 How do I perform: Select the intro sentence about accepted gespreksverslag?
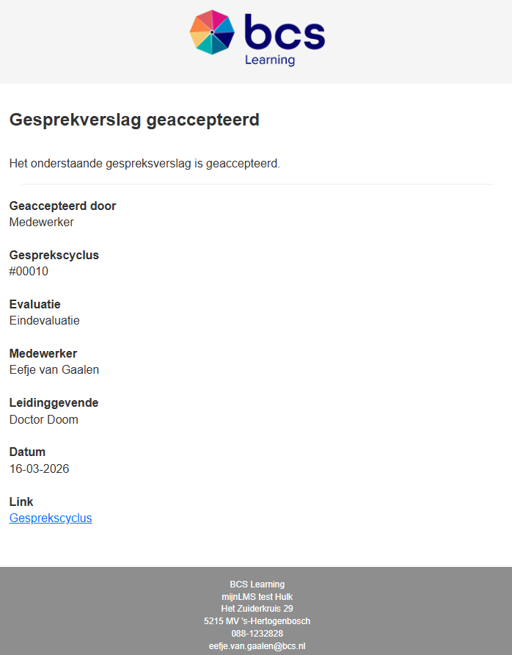(145, 163)
